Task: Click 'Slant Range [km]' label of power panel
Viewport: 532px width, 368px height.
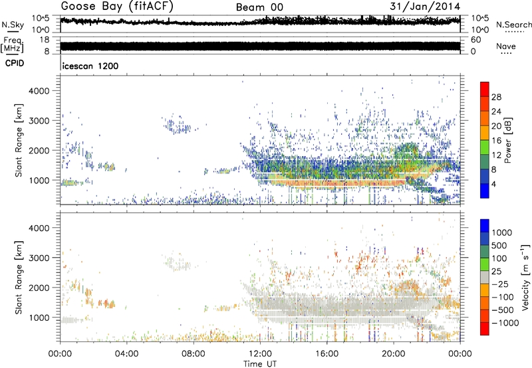Action: (19, 140)
